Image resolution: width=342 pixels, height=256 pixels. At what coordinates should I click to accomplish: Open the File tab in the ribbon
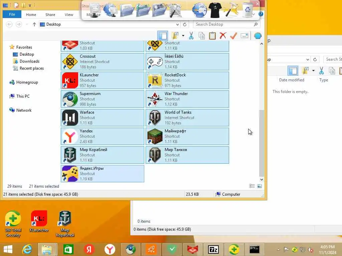12,14
